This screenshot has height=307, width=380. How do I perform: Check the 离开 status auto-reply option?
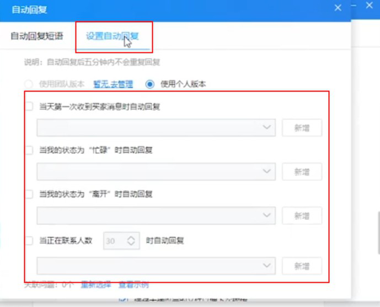click(x=29, y=193)
